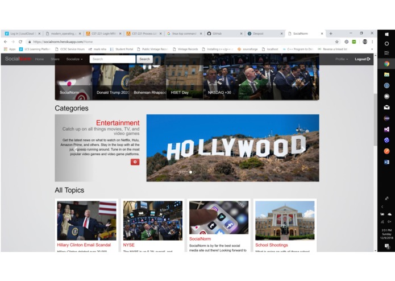
Task: Open File Explorer from the taskbar
Action: pyautogui.click(x=386, y=75)
